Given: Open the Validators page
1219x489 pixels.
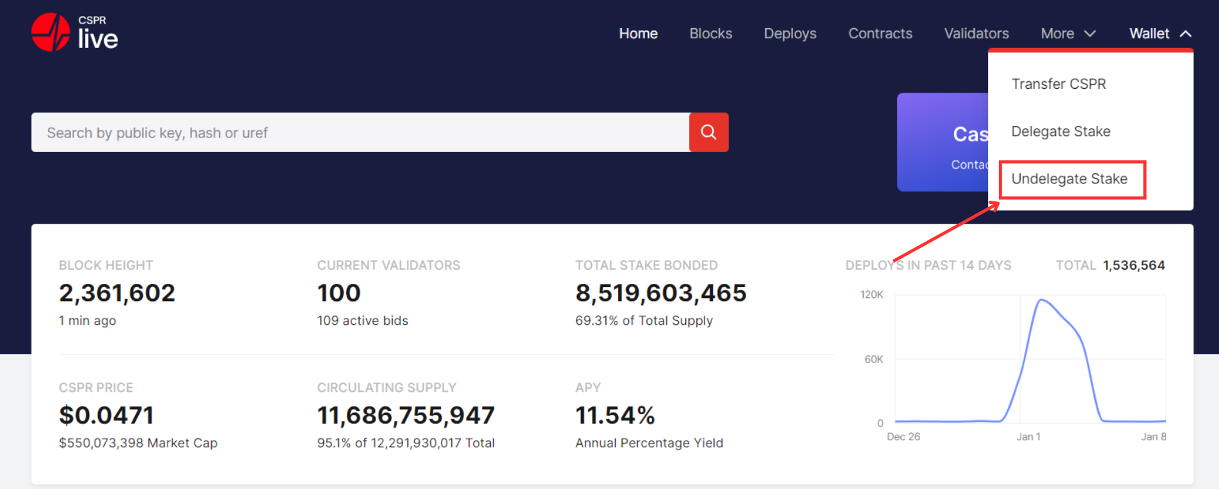Looking at the screenshot, I should [x=976, y=34].
